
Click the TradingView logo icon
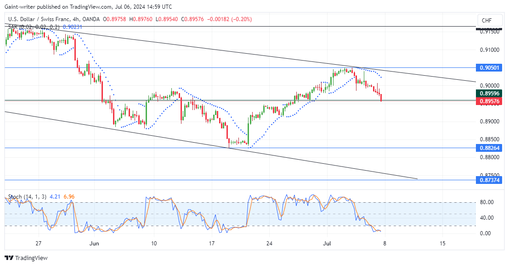pyautogui.click(x=9, y=258)
